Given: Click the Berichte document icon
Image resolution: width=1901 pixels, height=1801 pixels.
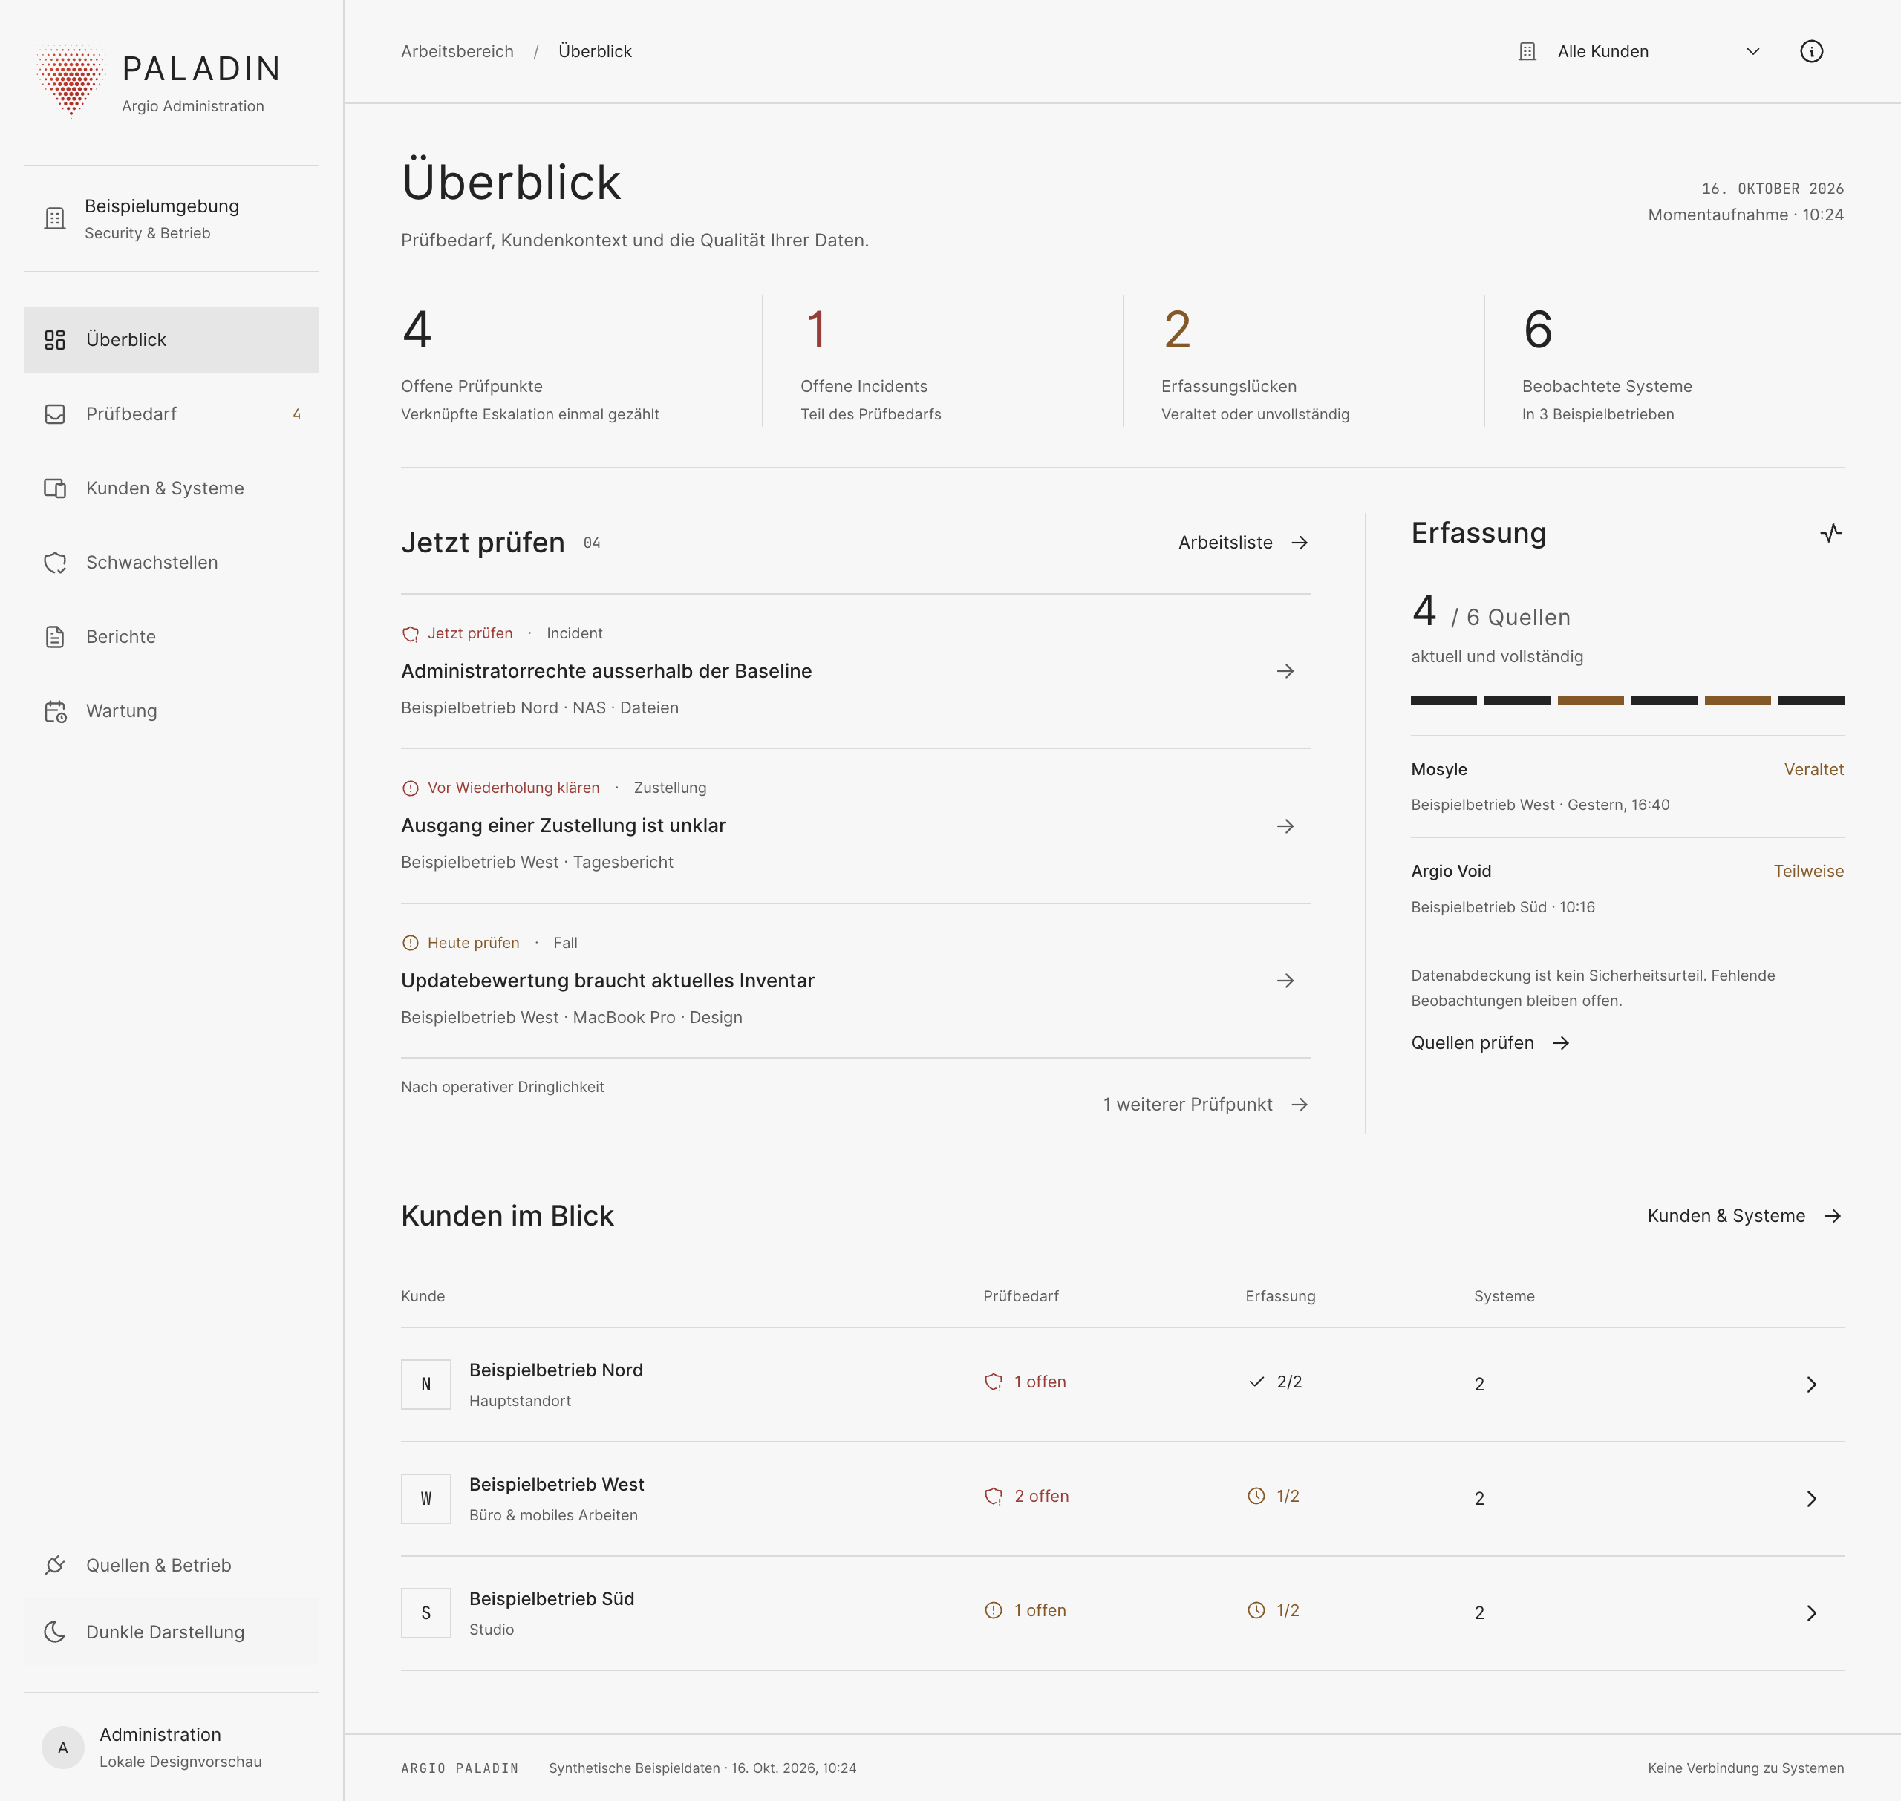Looking at the screenshot, I should (55, 636).
